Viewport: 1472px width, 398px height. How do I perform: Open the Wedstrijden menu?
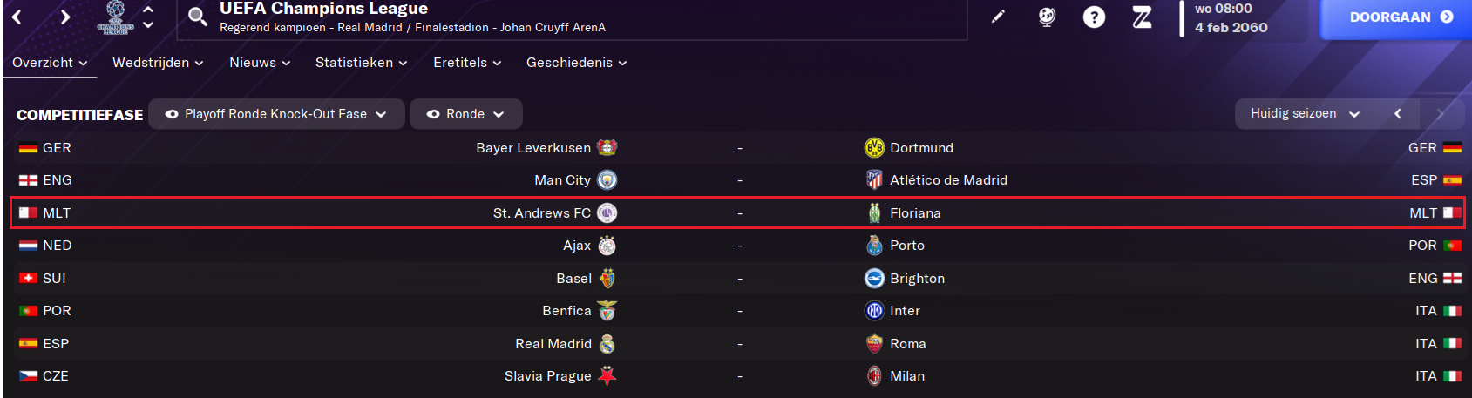158,63
